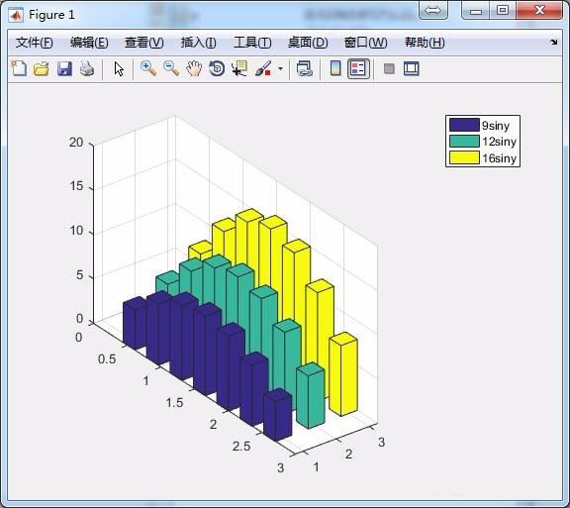Click the double-arrow button in title bar
This screenshot has width=570, height=508.
pos(433,10)
